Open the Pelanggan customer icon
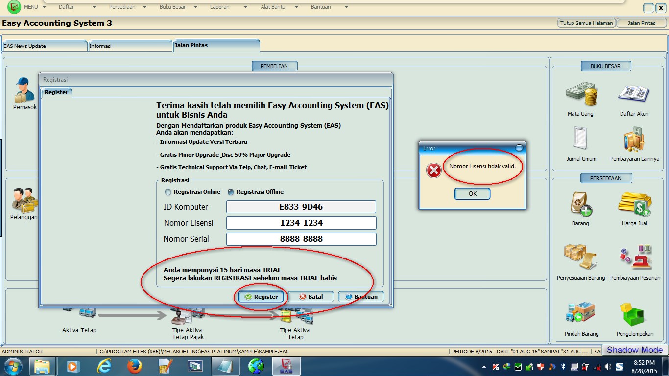 click(24, 200)
